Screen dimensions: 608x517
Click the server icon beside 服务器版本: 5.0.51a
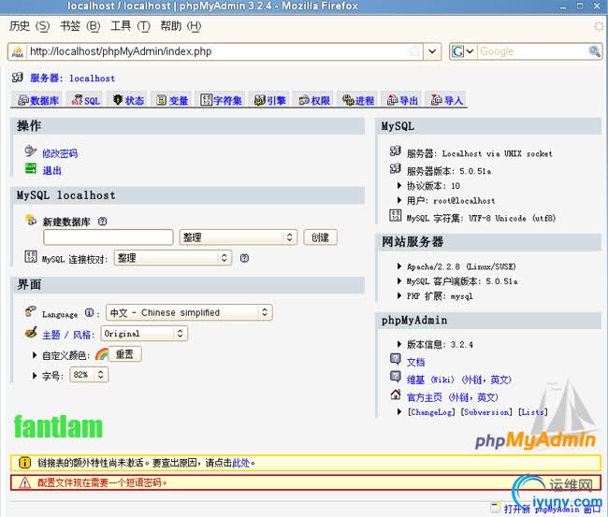tap(396, 168)
